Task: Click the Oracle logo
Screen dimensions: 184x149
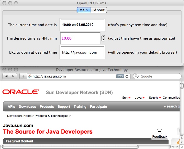Action: [21, 92]
